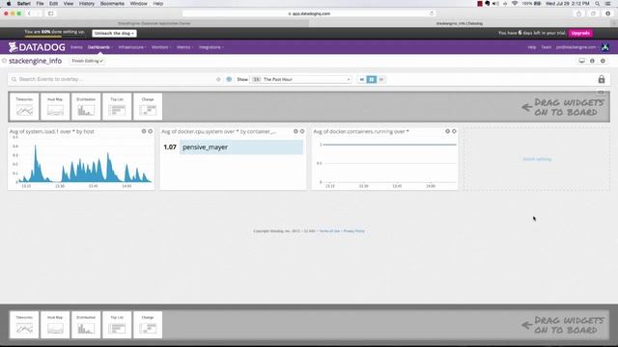The height and width of the screenshot is (347, 618).
Task: Remove the docker.containers.running graph with second icon
Action: 454,131
